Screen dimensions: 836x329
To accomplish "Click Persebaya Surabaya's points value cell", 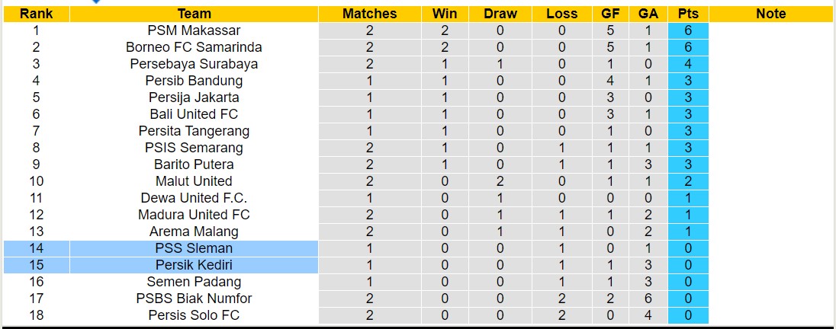I will point(688,64).
